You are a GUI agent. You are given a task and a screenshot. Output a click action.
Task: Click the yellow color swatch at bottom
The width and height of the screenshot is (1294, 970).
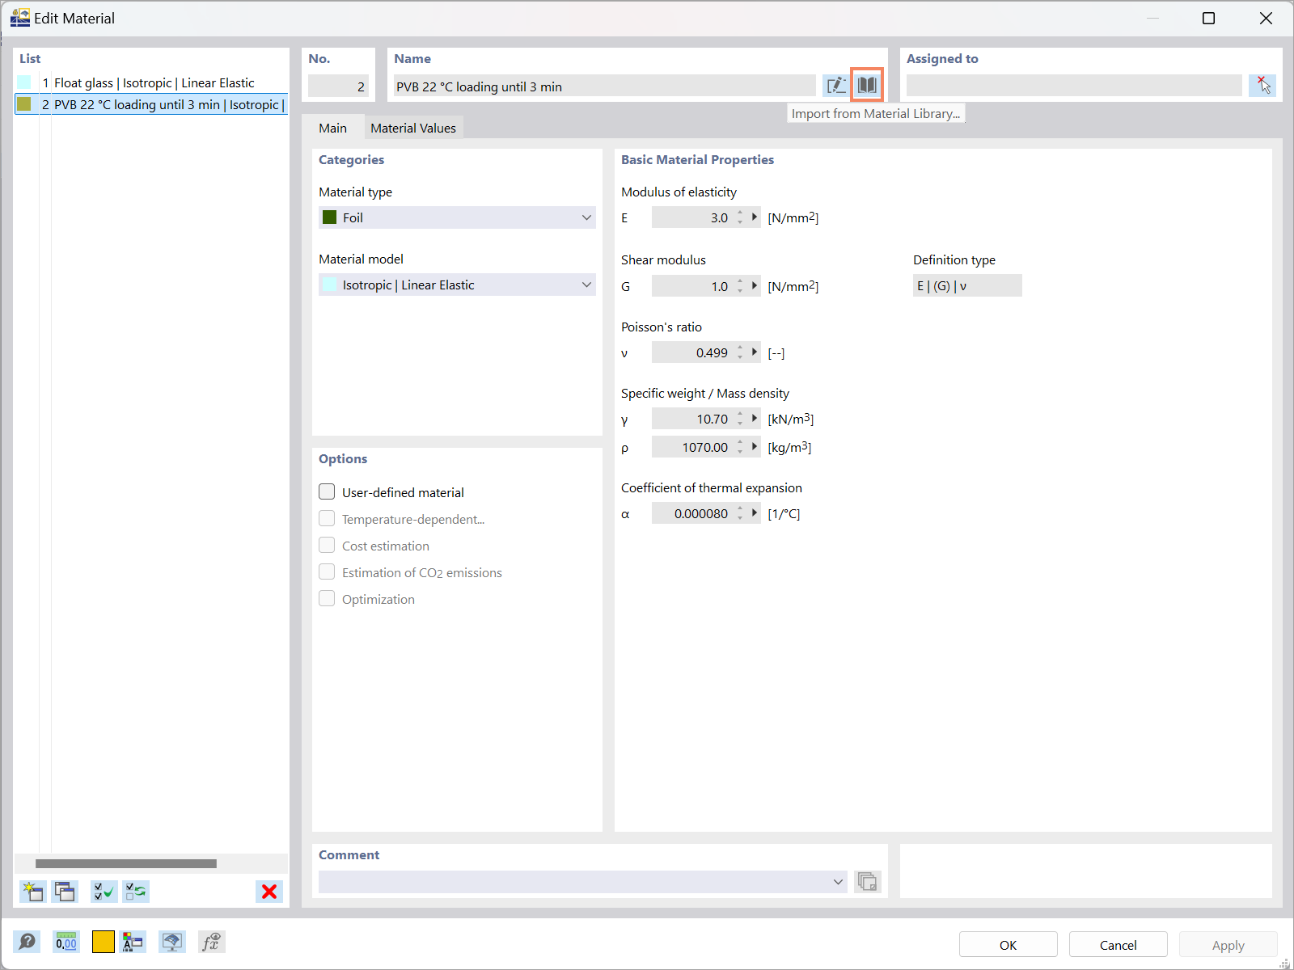coord(104,942)
